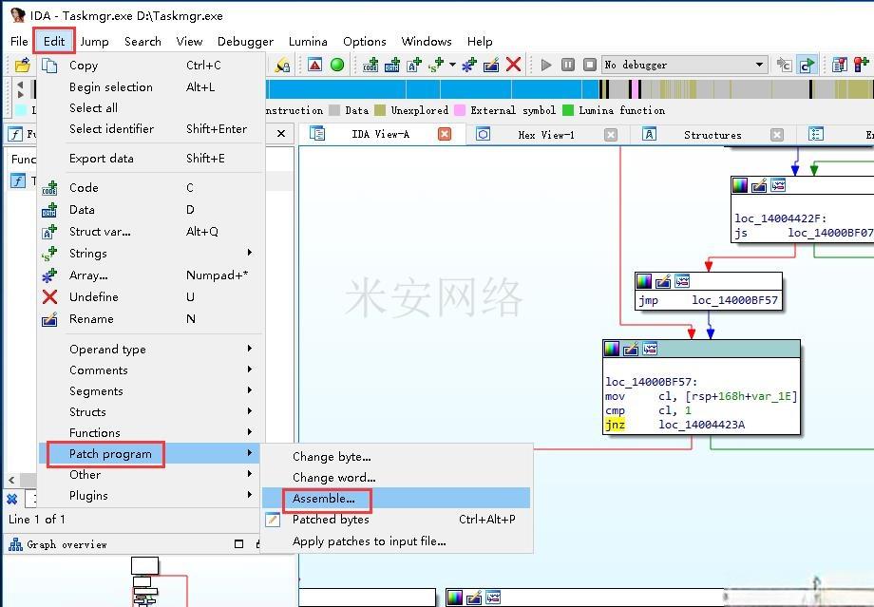Click the blue X icon below the functions list
This screenshot has height=607, width=874.
[x=11, y=499]
